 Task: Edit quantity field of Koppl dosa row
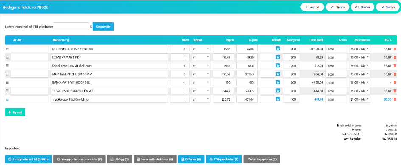click(180, 65)
